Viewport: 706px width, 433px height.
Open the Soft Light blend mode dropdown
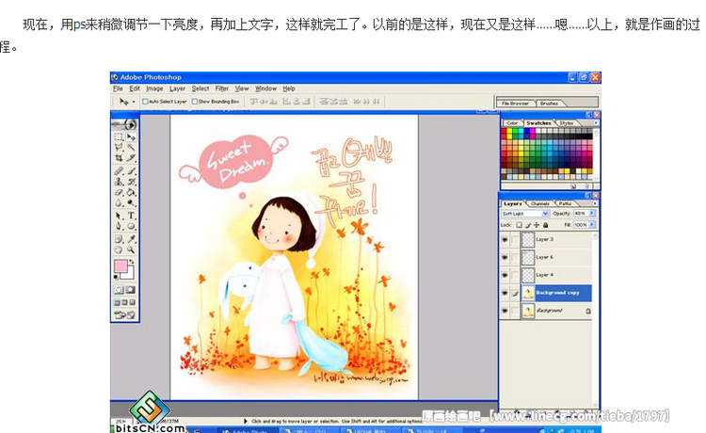coord(546,214)
